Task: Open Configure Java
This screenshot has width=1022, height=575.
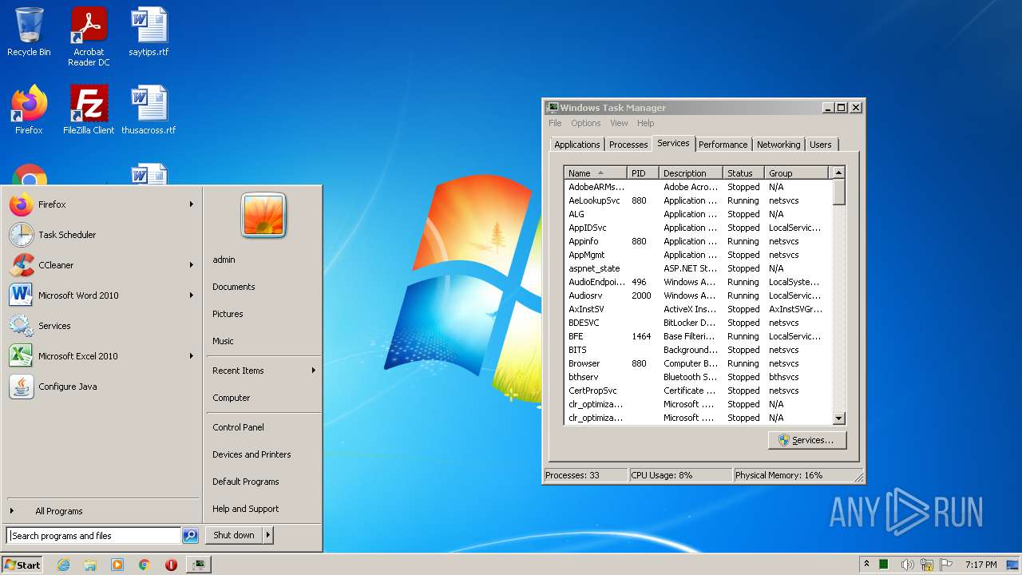Action: click(x=101, y=387)
